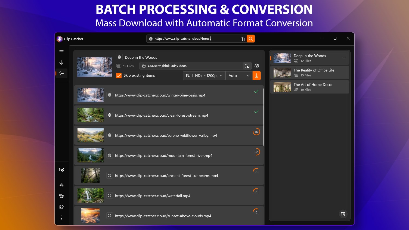The image size is (409, 230).
Task: Click the clear-forest-stream.mp4 URL text
Action: [162, 115]
